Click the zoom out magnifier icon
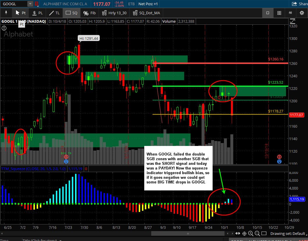This screenshot has width=308, height=241. click(x=257, y=233)
